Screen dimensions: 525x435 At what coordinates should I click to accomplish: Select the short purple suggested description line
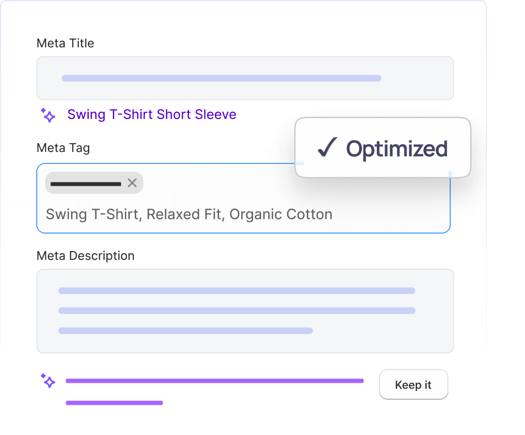pyautogui.click(x=114, y=403)
